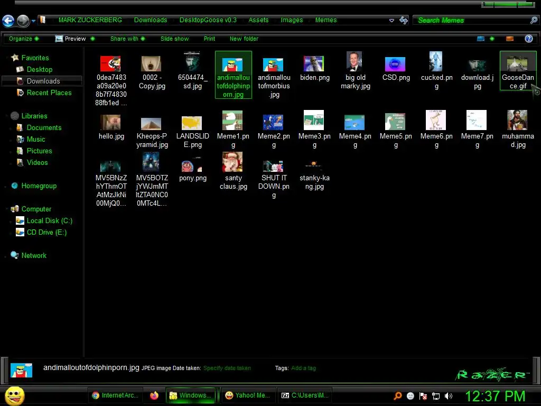Screen dimensions: 541x406
Task: Open the view options dropdown arrow
Action: [492, 39]
